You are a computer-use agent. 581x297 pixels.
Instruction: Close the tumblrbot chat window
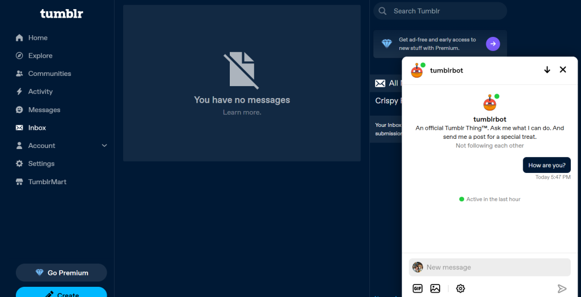pos(563,70)
